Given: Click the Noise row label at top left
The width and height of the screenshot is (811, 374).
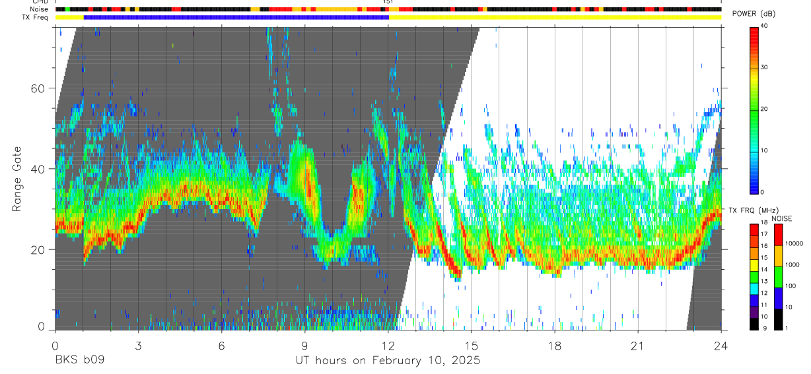Looking at the screenshot, I should click(x=40, y=9).
